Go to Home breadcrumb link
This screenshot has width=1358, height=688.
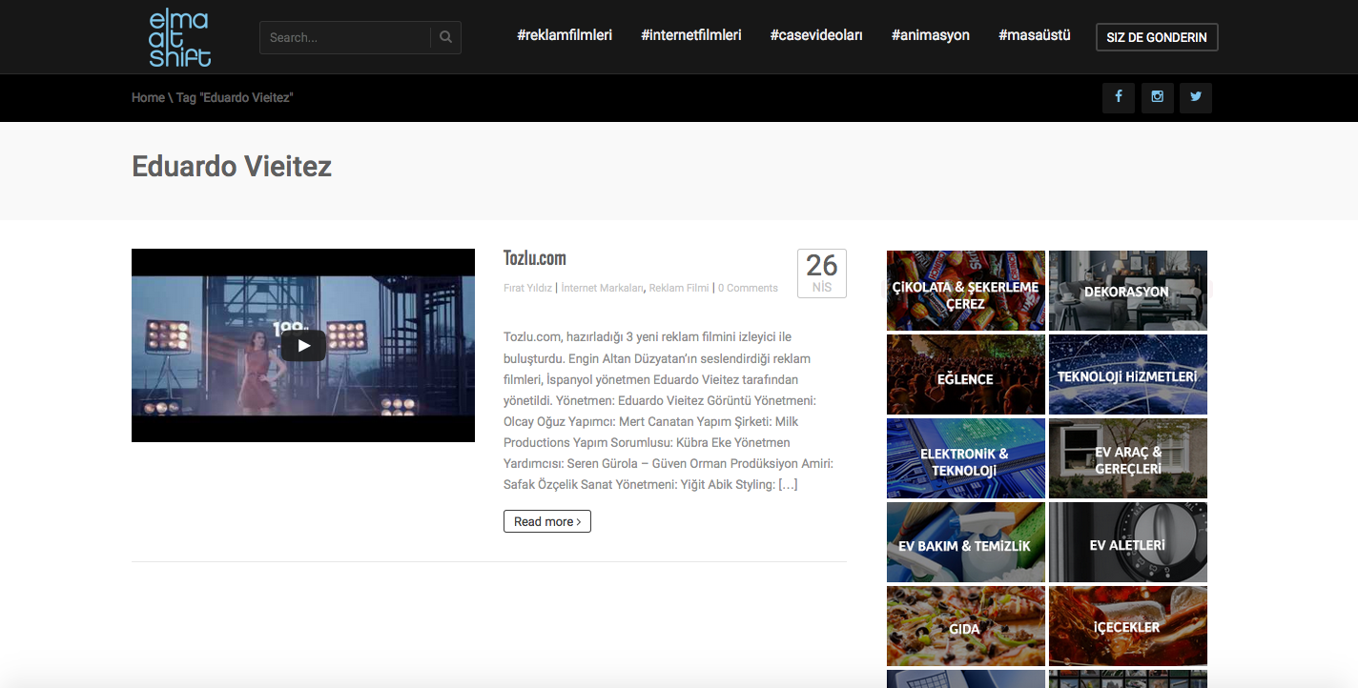(148, 97)
